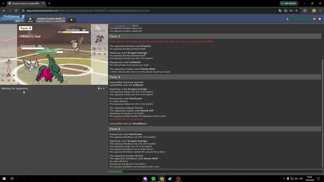Click the Regidrago team icon in the sidebar
Viewport: 324px width, 182px height.
coord(9,75)
